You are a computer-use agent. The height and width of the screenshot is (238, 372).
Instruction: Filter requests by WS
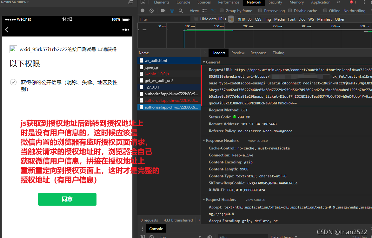311,19
